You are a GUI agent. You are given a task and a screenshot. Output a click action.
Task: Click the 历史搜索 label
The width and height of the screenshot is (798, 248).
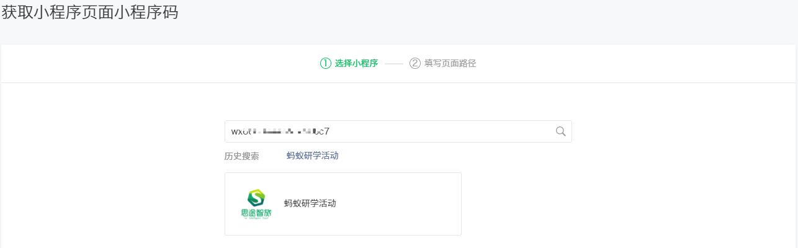point(241,156)
